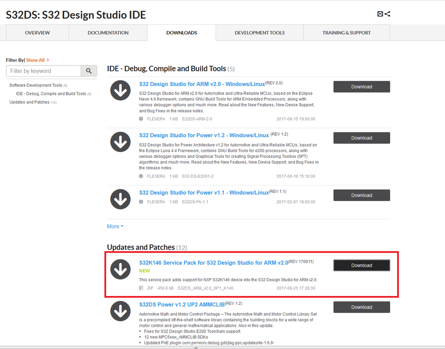Go to Training & Support tab

click(347, 33)
